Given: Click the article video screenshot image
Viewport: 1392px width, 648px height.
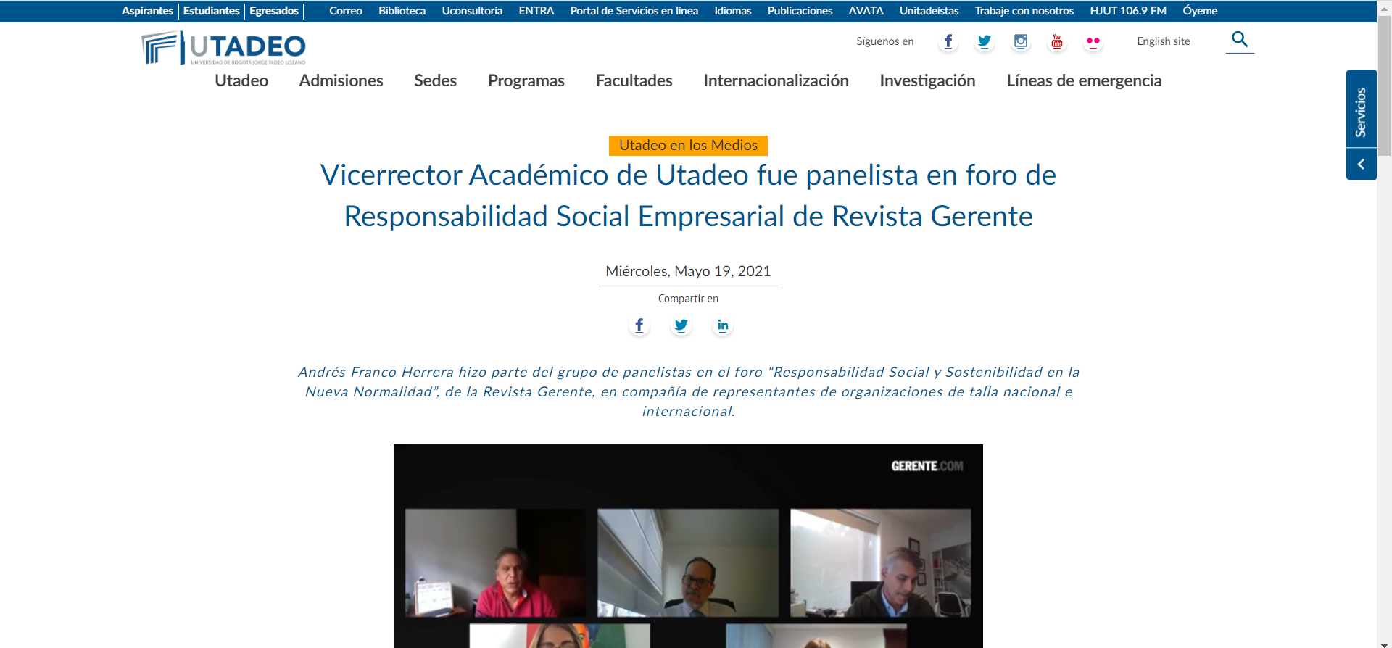Looking at the screenshot, I should (x=688, y=546).
